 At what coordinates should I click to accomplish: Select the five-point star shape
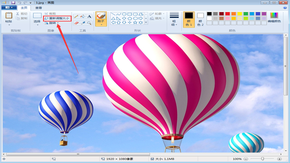click(136, 22)
